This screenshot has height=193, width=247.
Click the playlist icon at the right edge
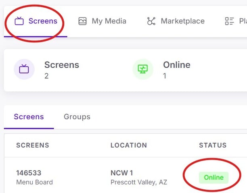229,21
